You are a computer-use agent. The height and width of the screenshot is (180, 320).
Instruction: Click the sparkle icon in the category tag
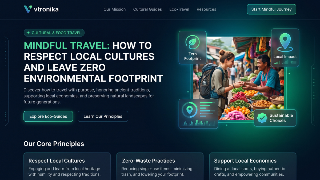28,33
